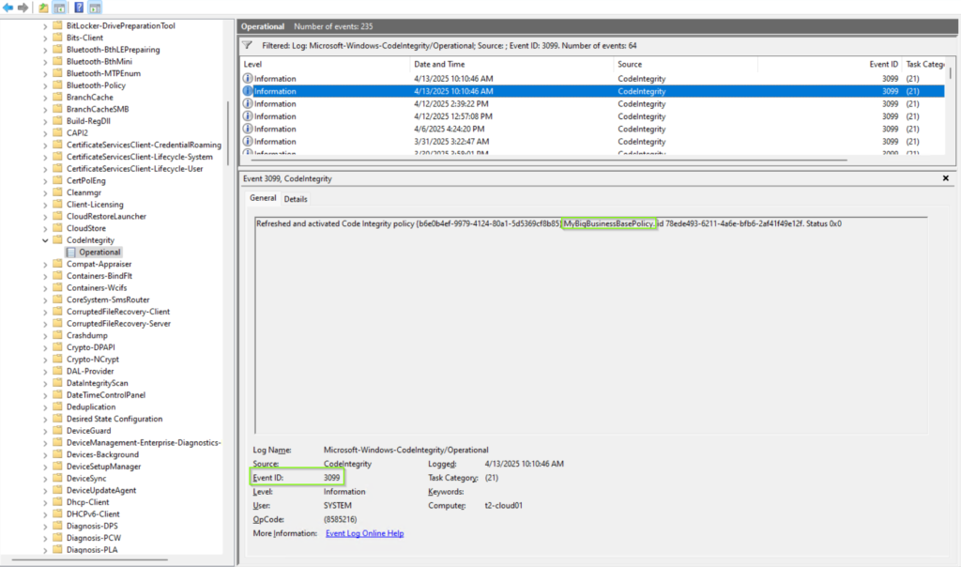This screenshot has width=961, height=567.
Task: Close the Event 3099 preview pane
Action: point(945,177)
